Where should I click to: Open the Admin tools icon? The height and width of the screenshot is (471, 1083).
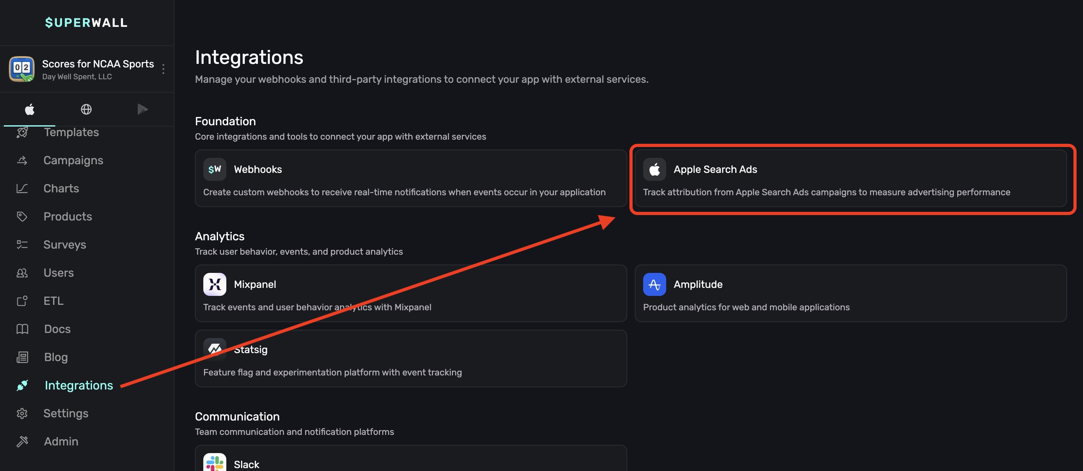[x=22, y=442]
